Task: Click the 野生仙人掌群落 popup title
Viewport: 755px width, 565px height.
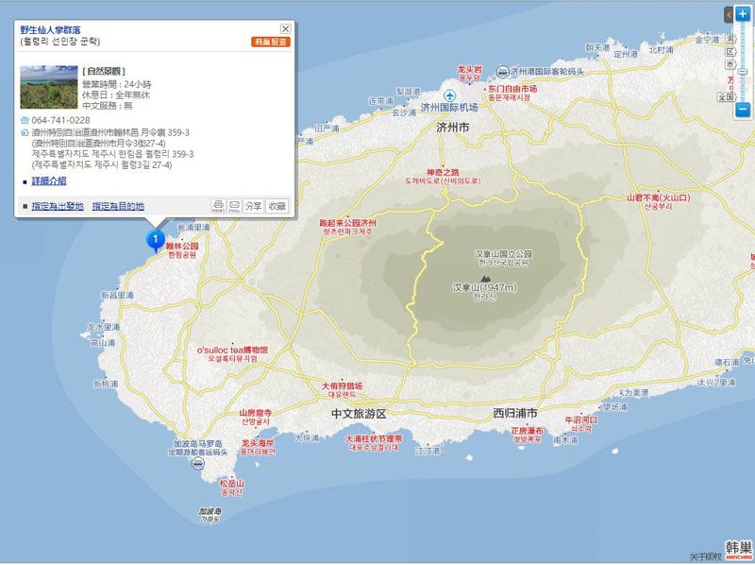Action: tap(51, 30)
